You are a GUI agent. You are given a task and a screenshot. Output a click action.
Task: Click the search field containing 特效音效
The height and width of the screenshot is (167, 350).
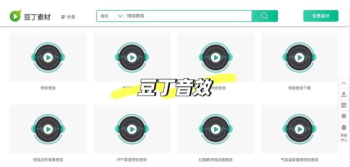(187, 16)
